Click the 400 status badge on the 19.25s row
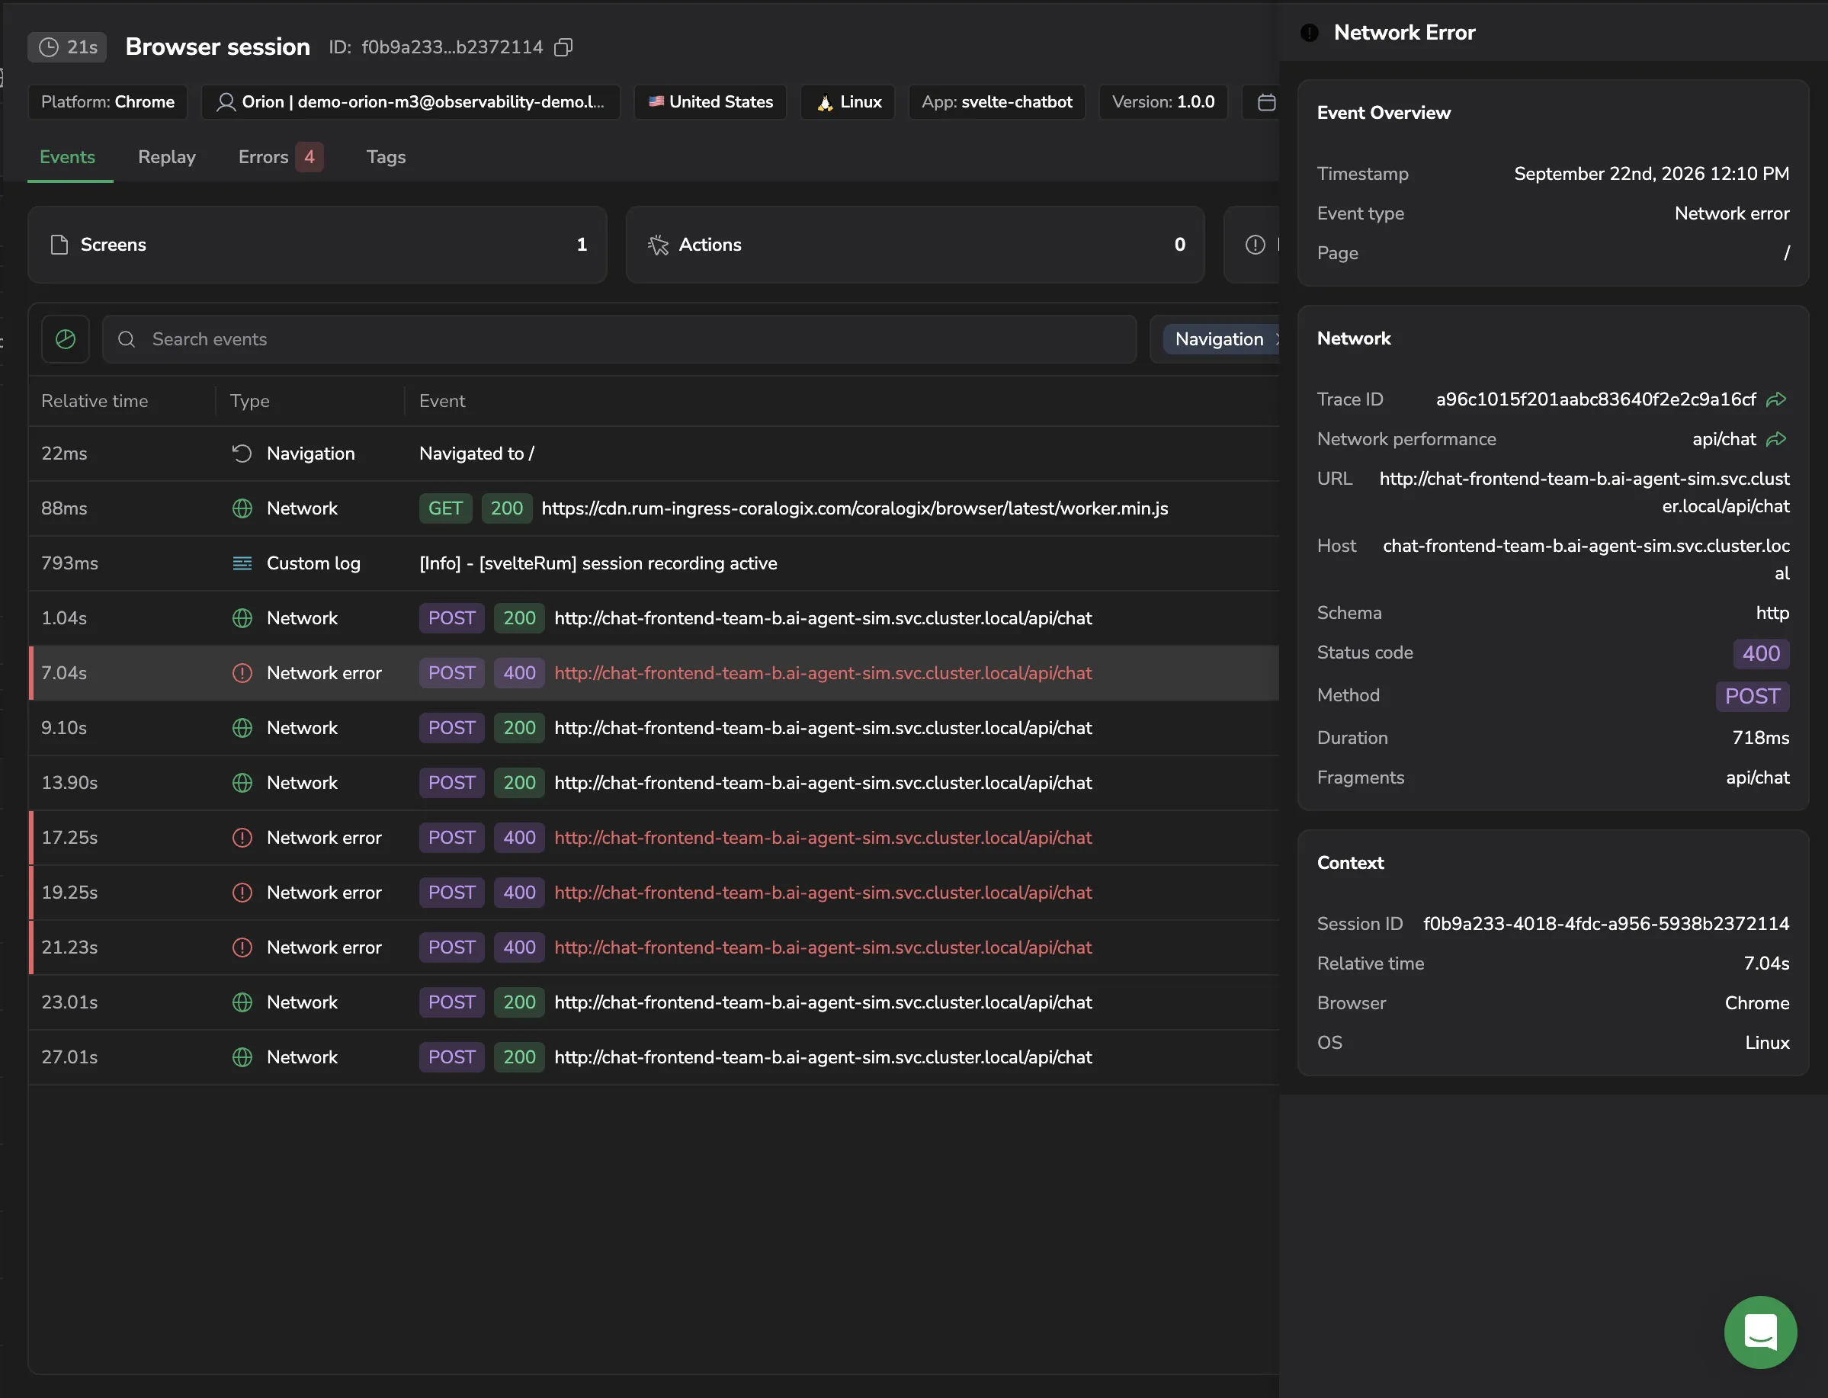The image size is (1828, 1398). (519, 893)
